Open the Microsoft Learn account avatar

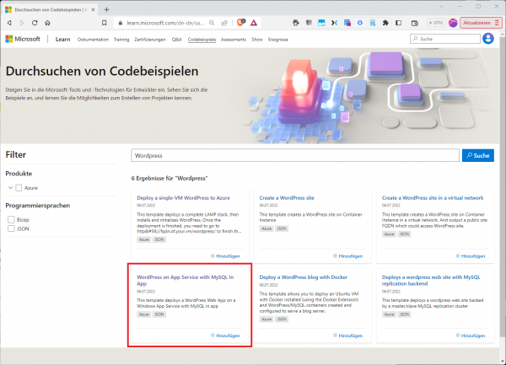488,39
